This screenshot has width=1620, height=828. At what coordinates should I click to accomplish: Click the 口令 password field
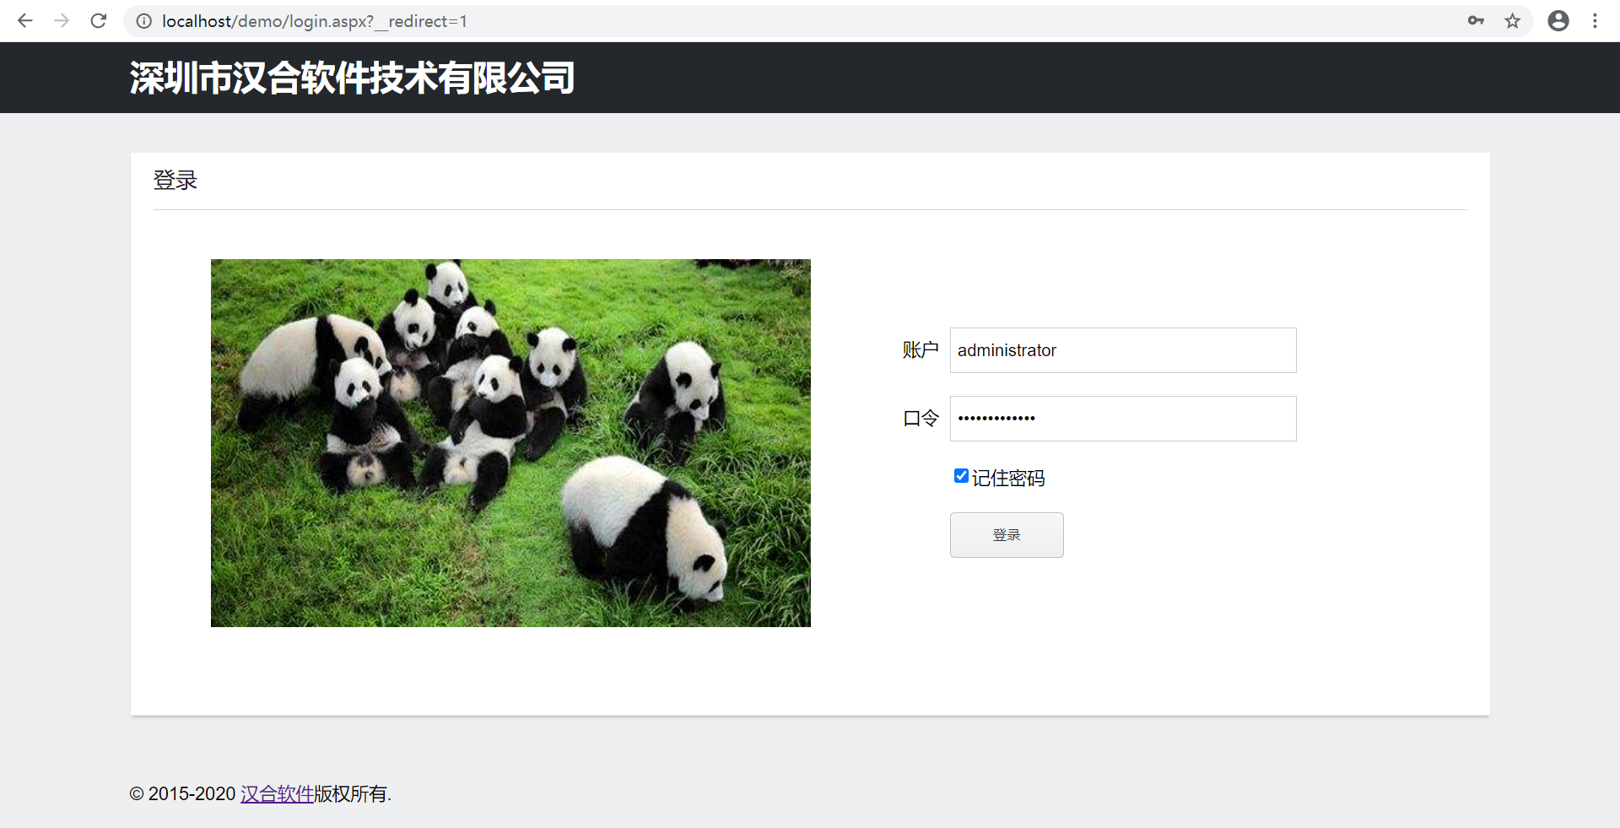pyautogui.click(x=1122, y=419)
